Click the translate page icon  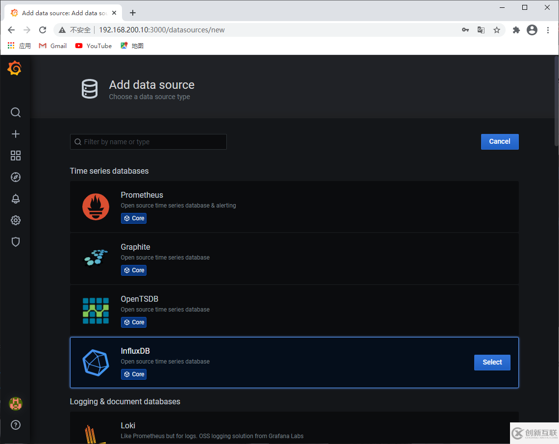point(481,30)
